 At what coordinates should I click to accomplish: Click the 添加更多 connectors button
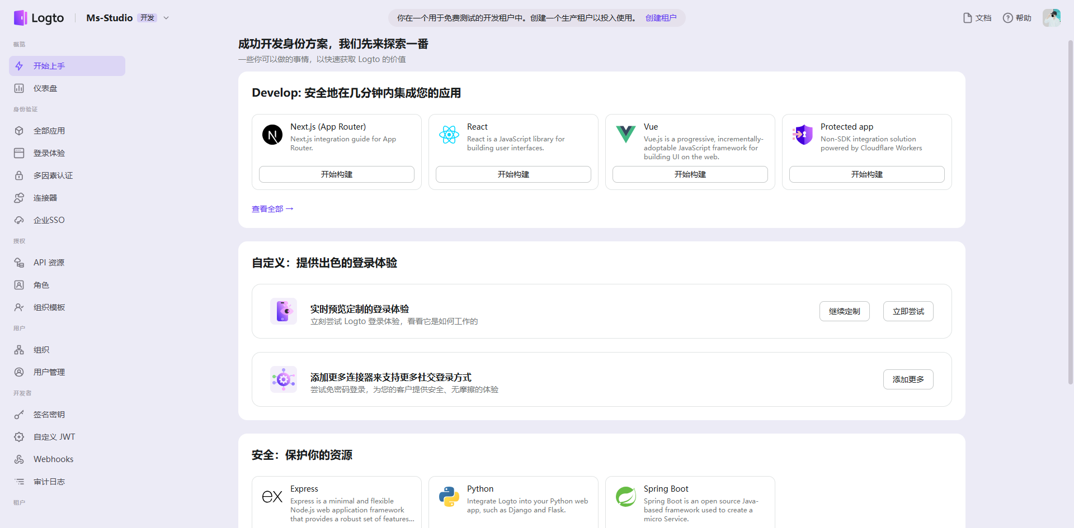point(908,379)
